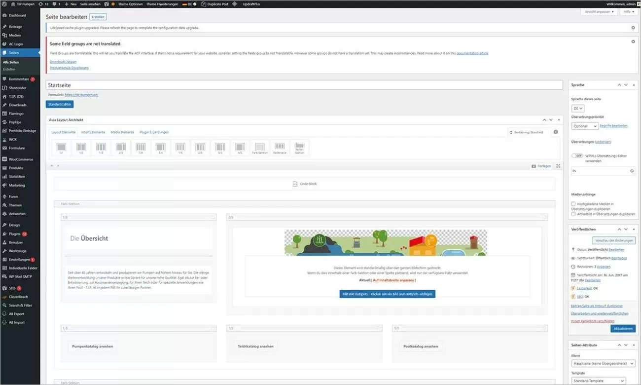Screen dimensions: 641x385
Task: Open the WordPress logo menu
Action: click(x=4, y=4)
